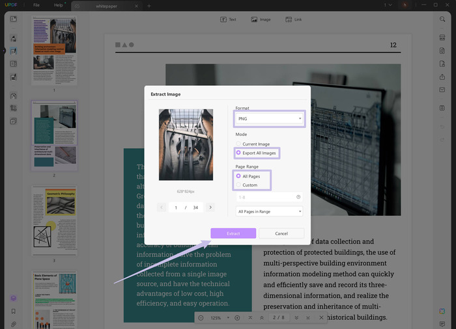Cancel the Extract Image dialog
This screenshot has height=329, width=456.
(281, 233)
